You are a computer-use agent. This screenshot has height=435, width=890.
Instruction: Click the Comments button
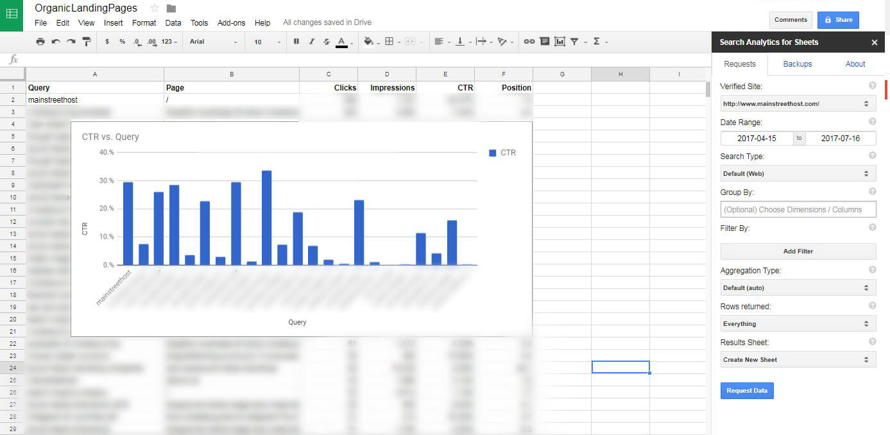pos(791,20)
